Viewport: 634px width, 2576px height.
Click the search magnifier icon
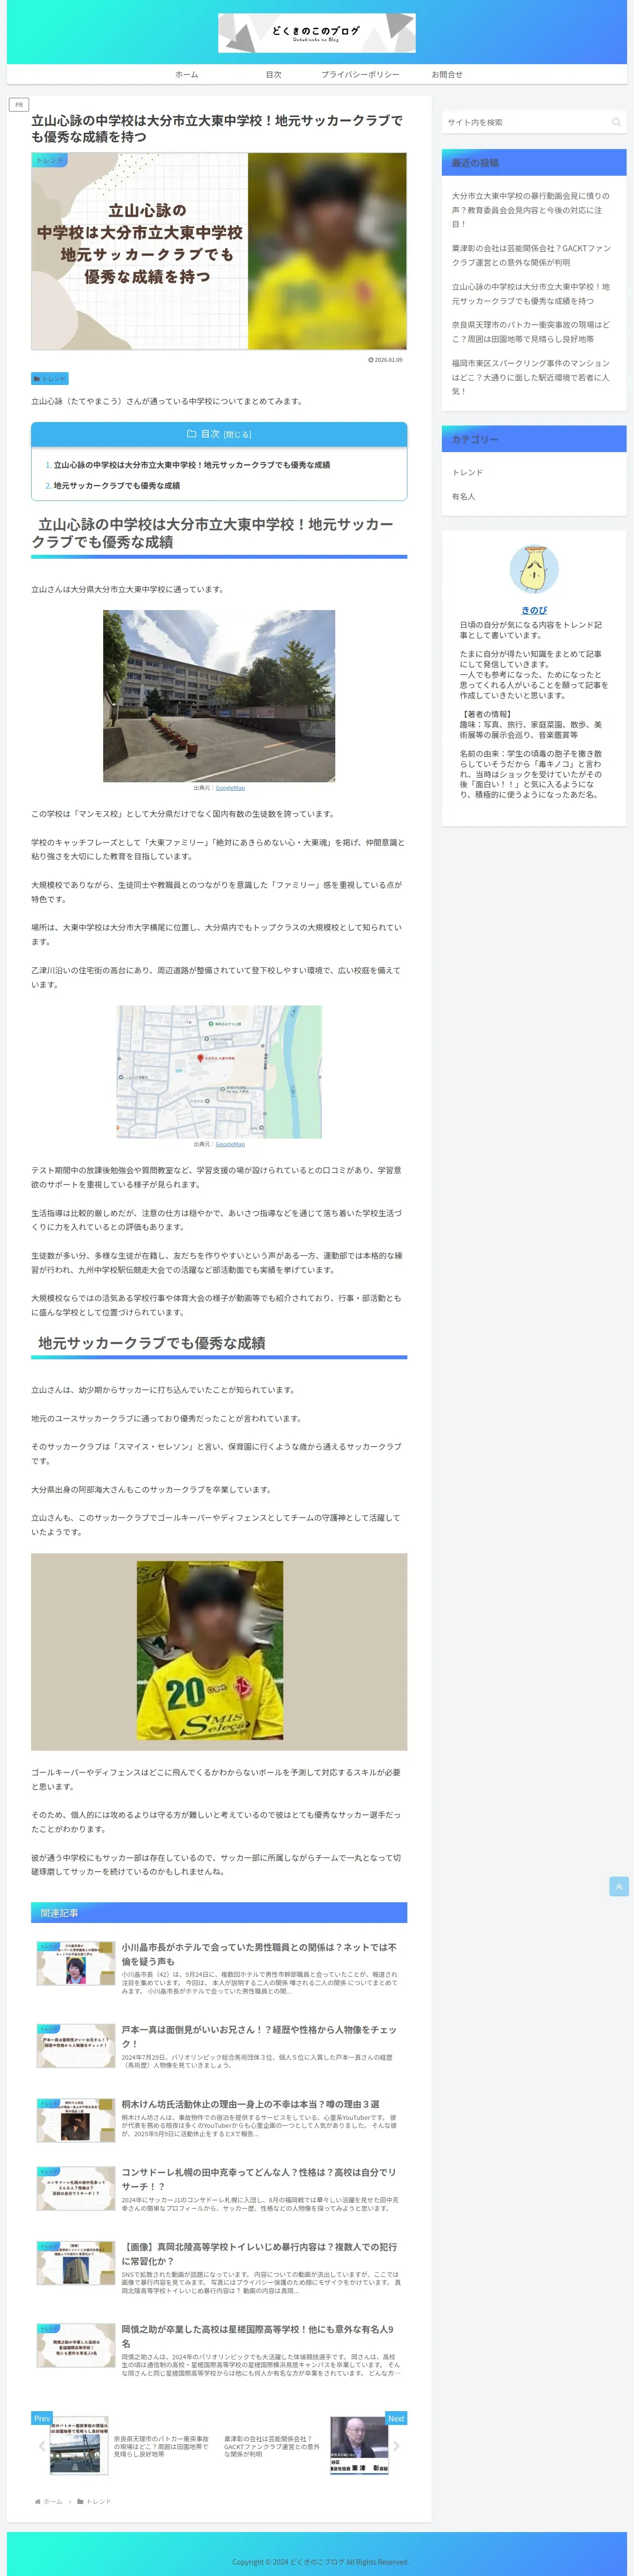616,122
